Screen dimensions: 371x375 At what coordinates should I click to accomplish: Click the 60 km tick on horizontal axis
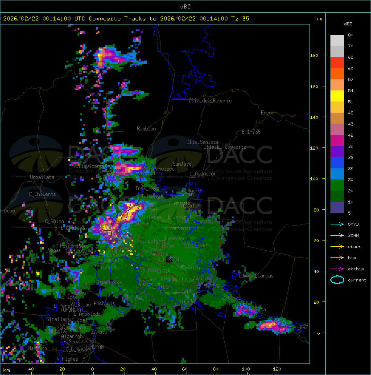coord(185,369)
